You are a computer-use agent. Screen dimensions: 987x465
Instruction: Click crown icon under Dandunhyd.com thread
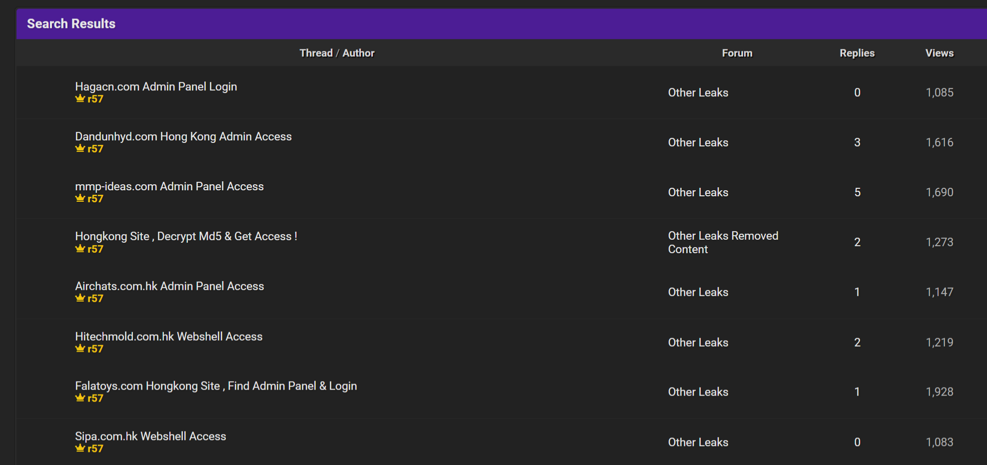pos(80,148)
